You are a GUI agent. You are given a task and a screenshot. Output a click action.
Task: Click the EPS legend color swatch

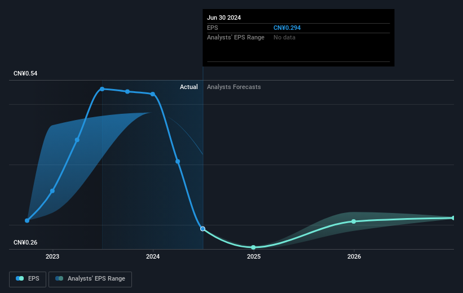point(20,278)
